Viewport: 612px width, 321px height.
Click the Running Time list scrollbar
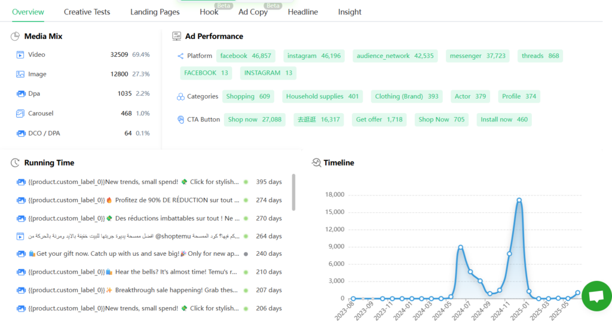(x=293, y=192)
